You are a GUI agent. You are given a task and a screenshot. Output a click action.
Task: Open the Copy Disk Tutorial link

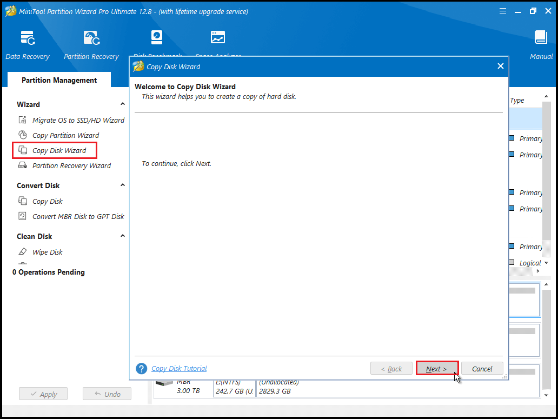click(x=178, y=368)
